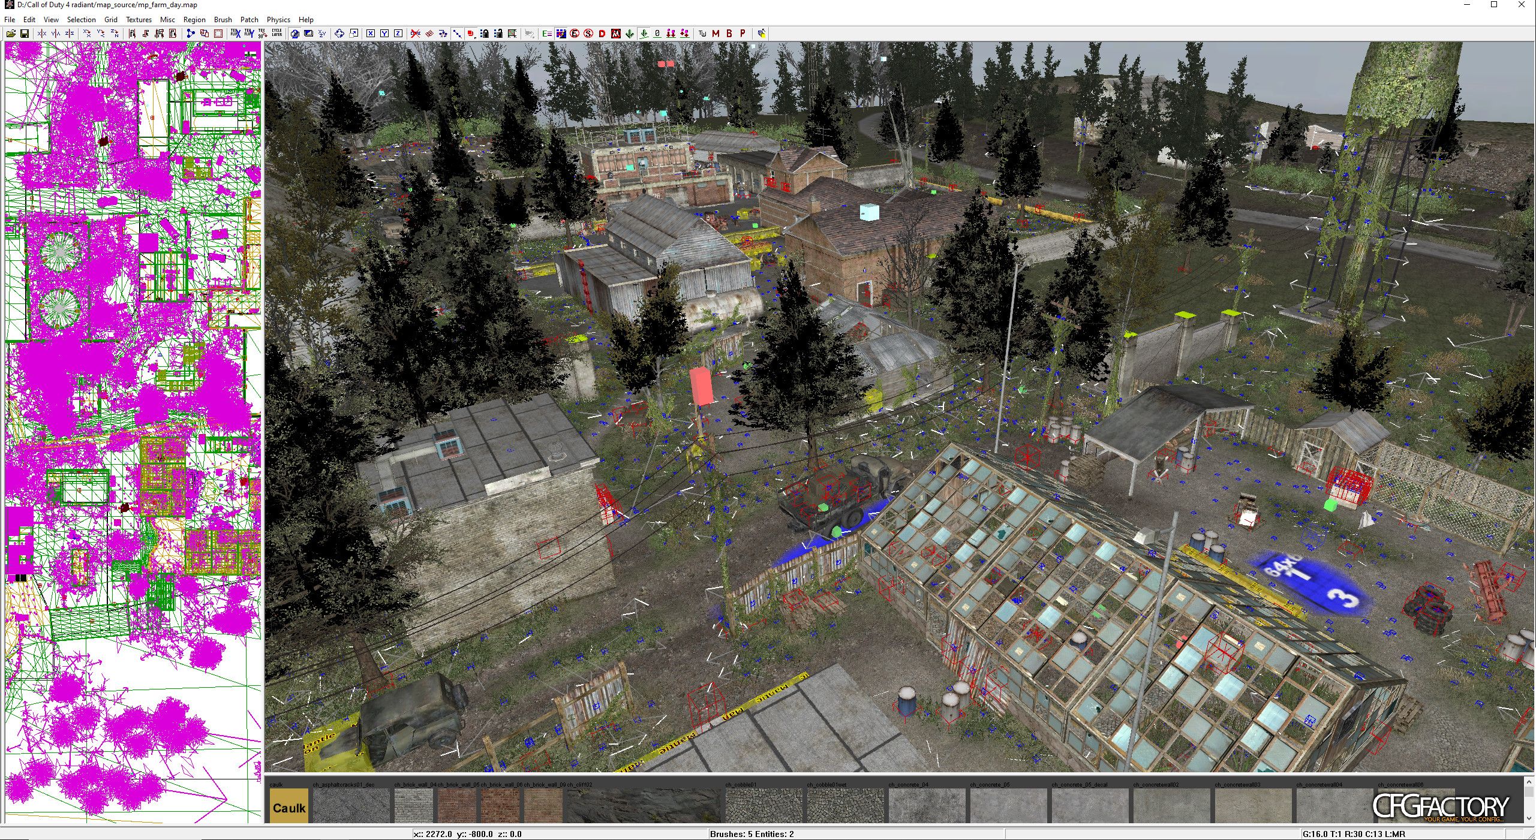Click the G:16.0 T:1 R:30 status text
Viewport: 1536px width, 840px height.
pyautogui.click(x=1354, y=834)
